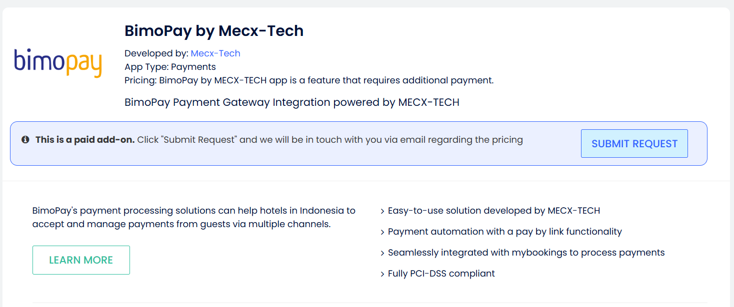
Task: Open the Mecx-Tech developer link
Action: (x=215, y=53)
